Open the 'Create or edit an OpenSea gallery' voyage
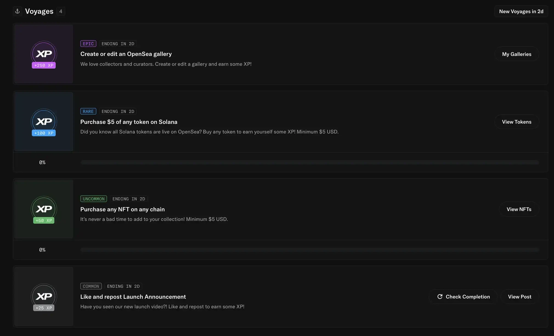The image size is (554, 336). click(x=126, y=54)
